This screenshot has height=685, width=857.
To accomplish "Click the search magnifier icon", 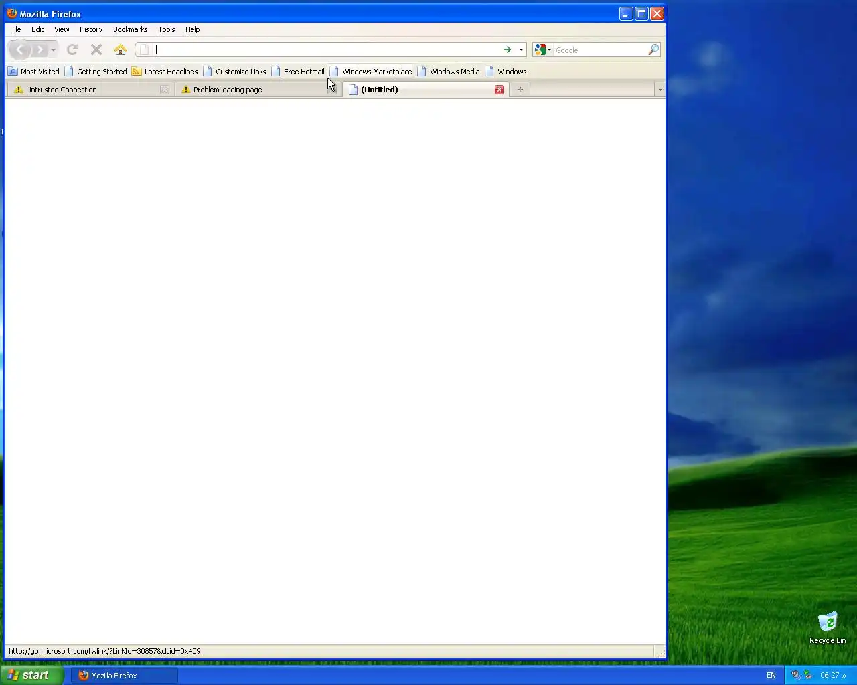I will click(x=653, y=50).
